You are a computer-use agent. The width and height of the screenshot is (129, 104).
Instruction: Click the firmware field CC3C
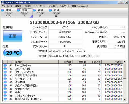click(65, 28)
